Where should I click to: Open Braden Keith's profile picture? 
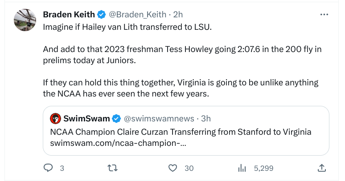click(26, 20)
